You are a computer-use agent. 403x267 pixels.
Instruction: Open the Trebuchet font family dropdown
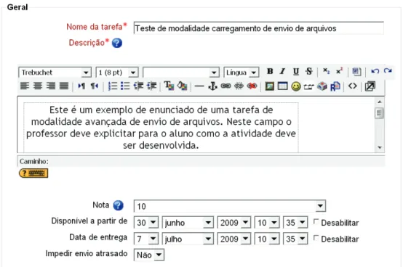[x=55, y=73]
